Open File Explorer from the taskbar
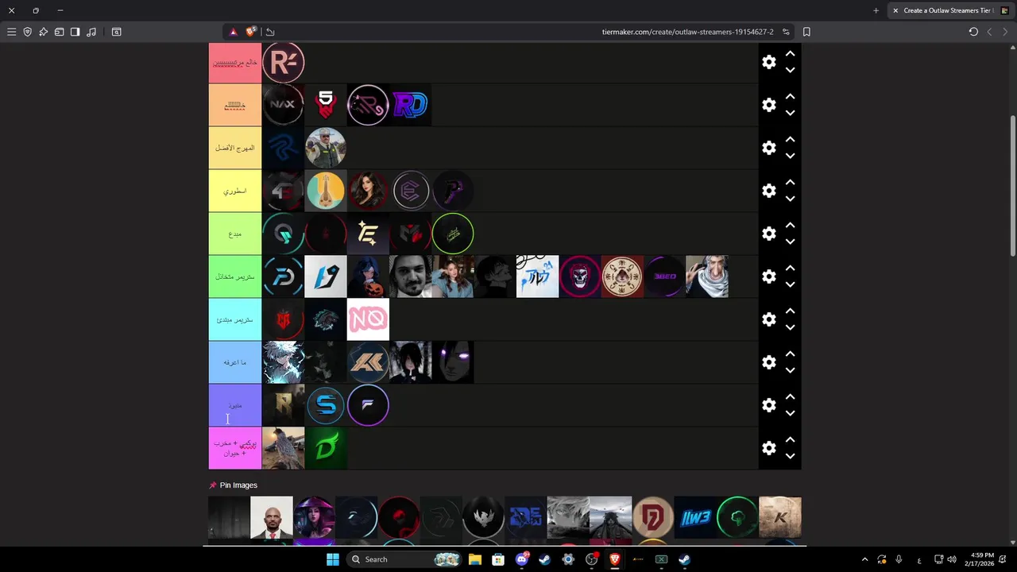 pos(474,559)
